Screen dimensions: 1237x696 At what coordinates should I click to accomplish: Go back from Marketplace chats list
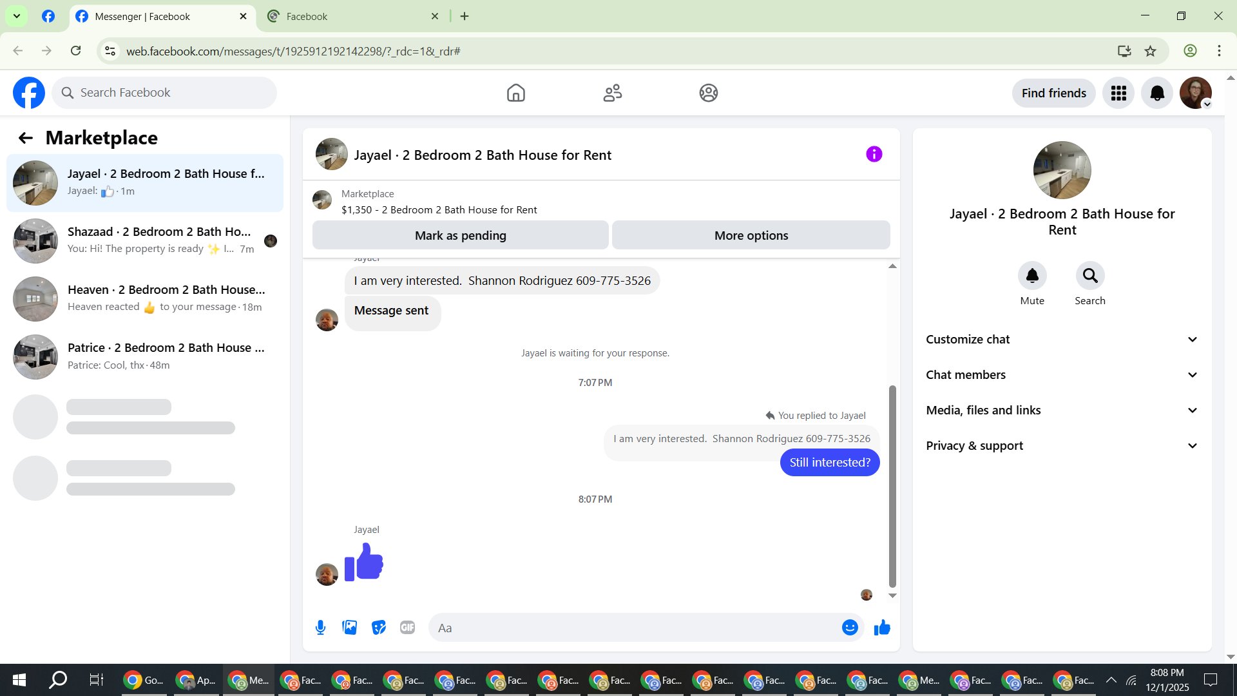click(x=26, y=138)
